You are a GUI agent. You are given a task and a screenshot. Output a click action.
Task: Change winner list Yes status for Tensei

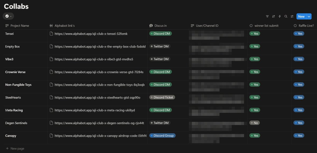pyautogui.click(x=255, y=33)
